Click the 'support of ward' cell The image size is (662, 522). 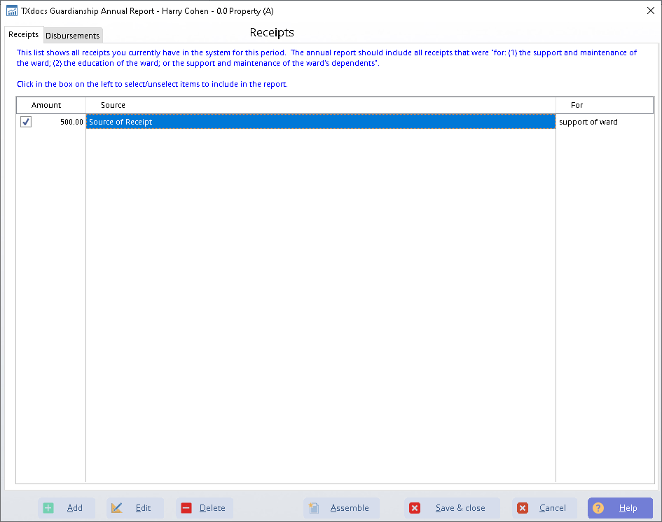(588, 122)
